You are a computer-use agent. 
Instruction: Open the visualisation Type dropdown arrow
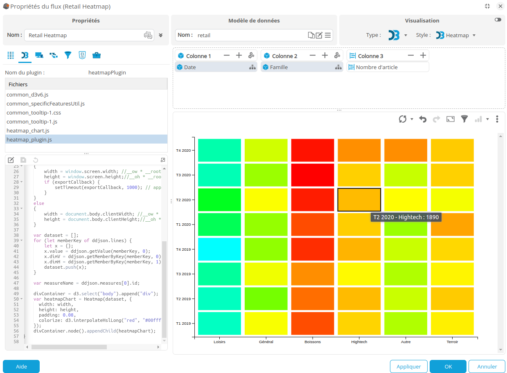(x=406, y=36)
